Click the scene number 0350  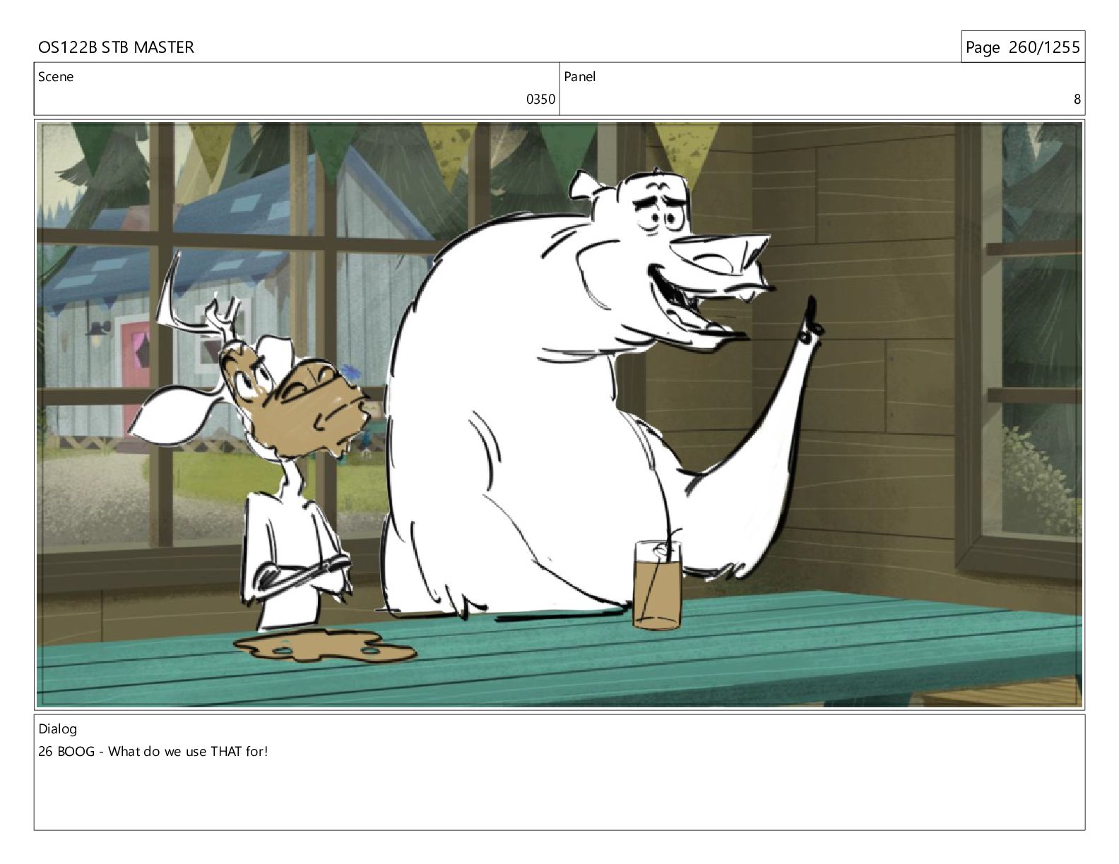(540, 100)
